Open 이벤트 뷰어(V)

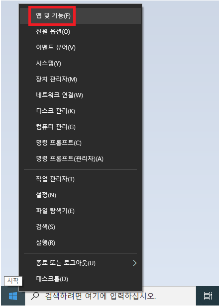pyautogui.click(x=80, y=47)
